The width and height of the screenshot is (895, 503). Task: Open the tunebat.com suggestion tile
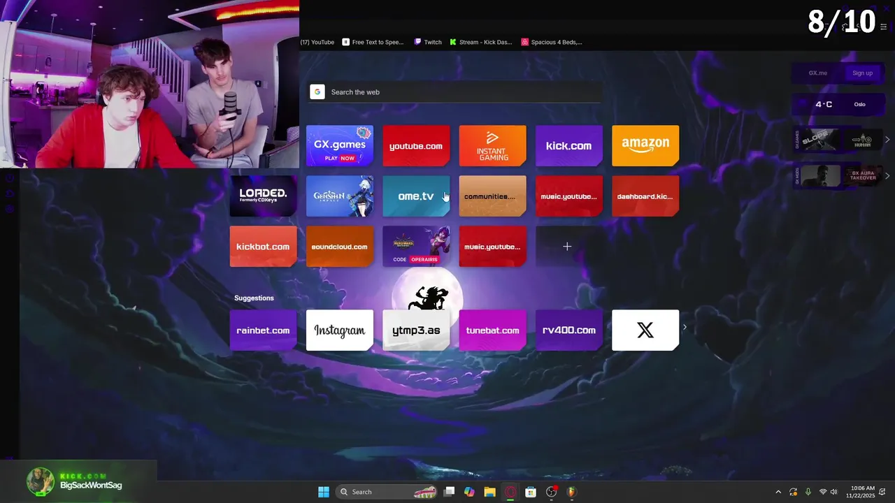[x=492, y=330]
